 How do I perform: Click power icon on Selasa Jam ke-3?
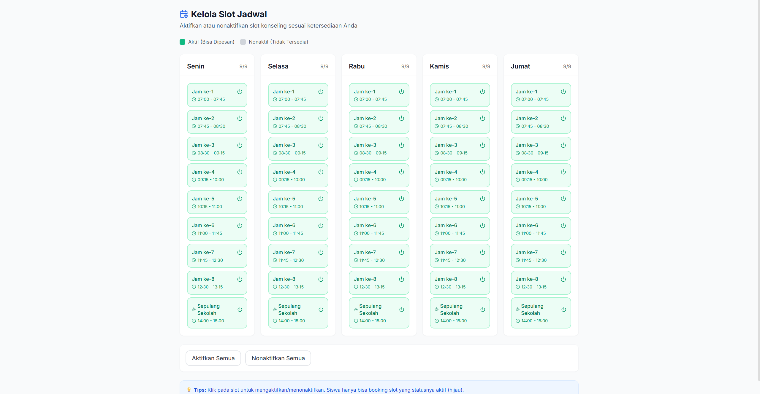pyautogui.click(x=321, y=145)
